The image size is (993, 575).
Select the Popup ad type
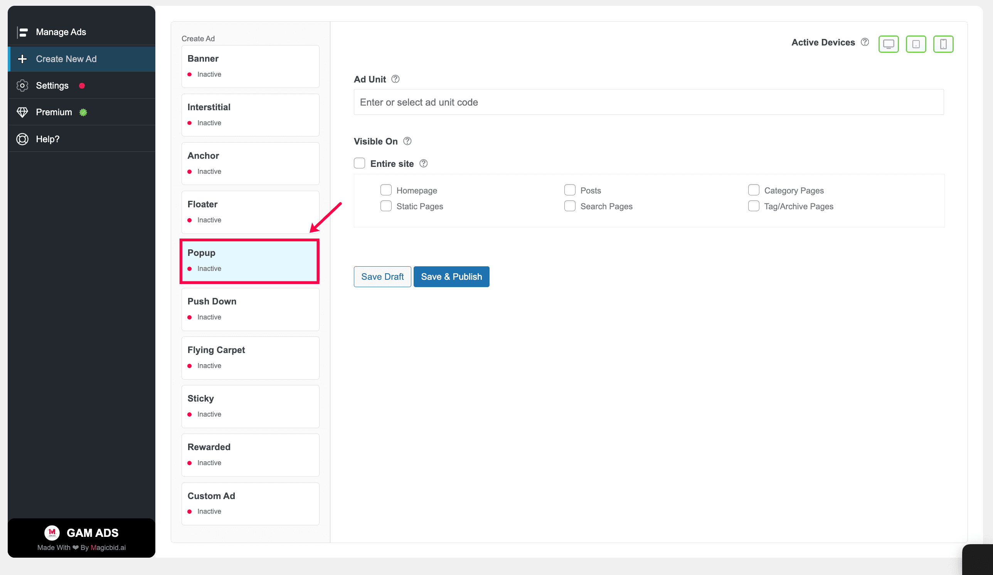[249, 261]
